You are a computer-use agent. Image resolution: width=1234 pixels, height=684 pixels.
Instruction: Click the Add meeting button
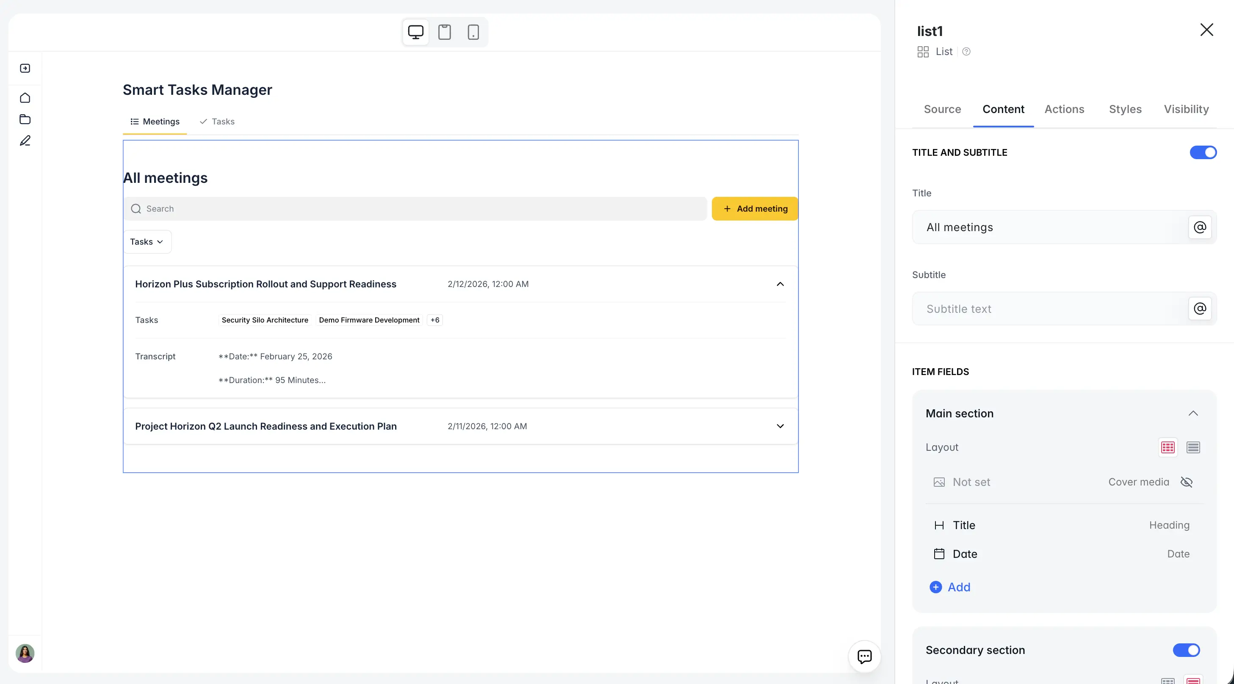click(x=754, y=209)
